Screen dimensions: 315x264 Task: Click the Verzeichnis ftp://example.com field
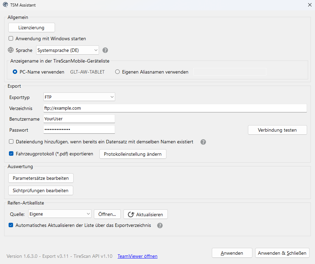[x=175, y=108]
